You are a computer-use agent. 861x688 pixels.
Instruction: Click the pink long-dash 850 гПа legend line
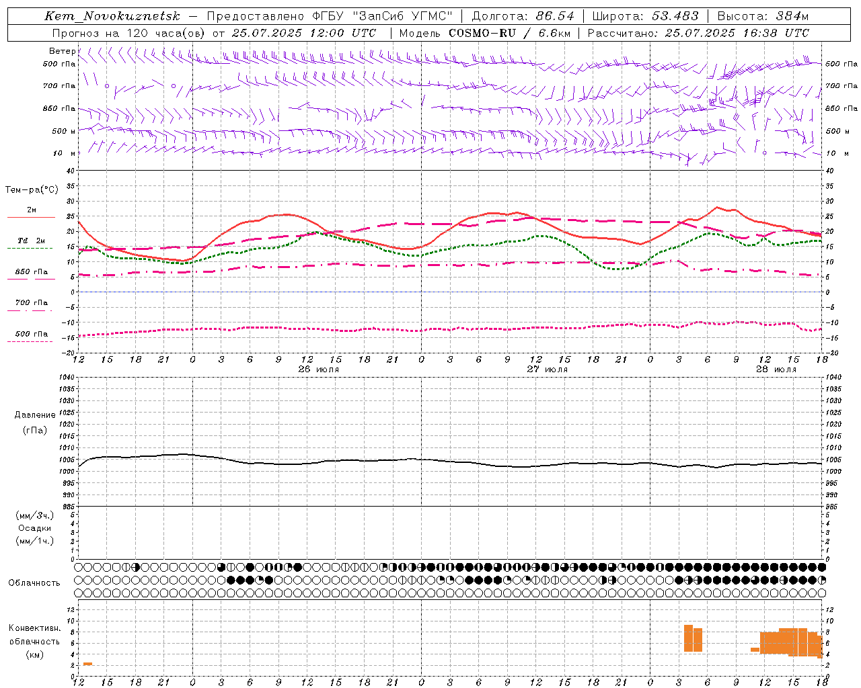(31, 279)
